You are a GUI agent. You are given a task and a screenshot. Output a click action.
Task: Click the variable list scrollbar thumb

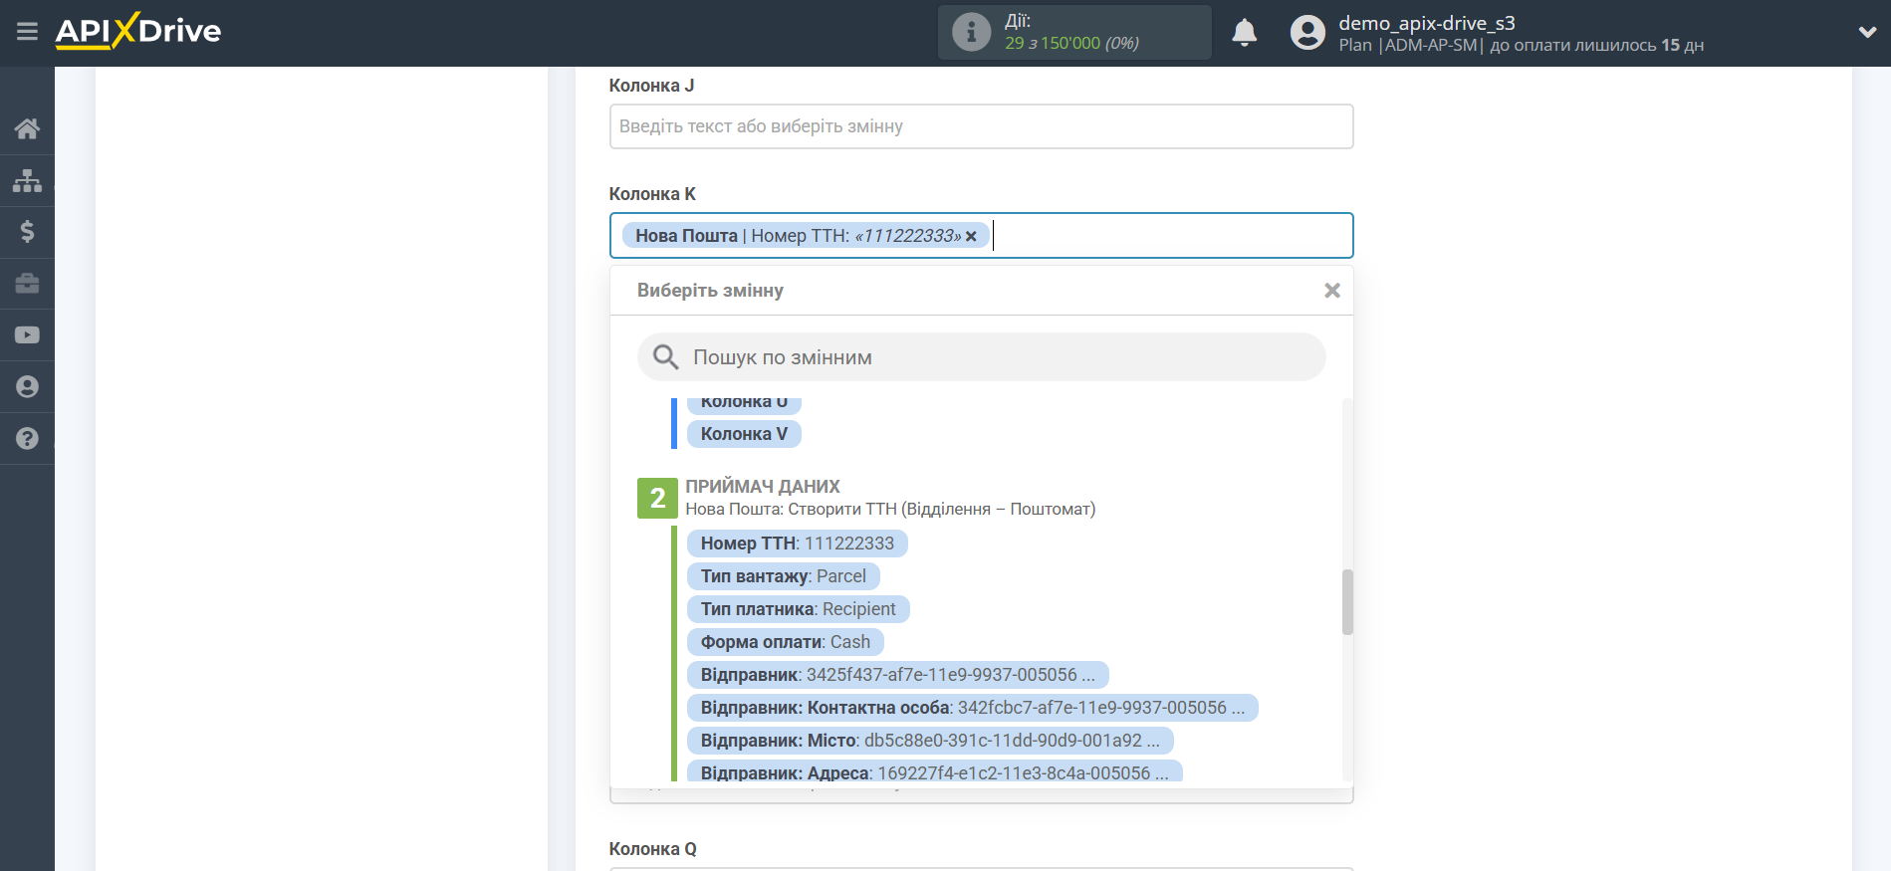pos(1347,601)
